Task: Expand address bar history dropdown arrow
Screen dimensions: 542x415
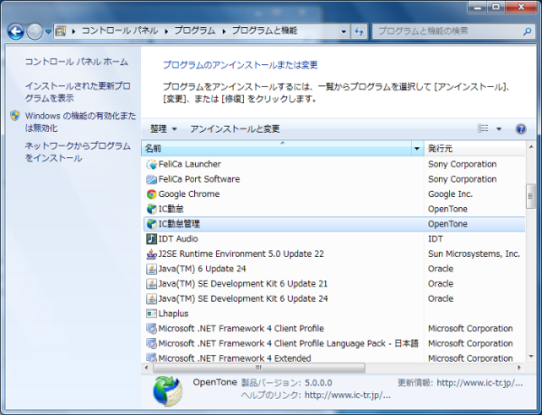Action: click(343, 32)
